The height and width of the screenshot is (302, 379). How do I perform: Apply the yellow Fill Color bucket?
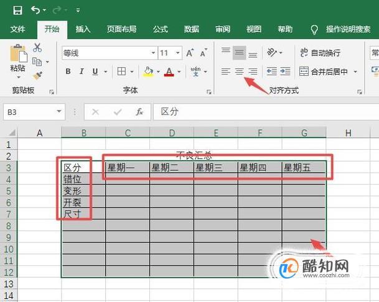(x=148, y=71)
